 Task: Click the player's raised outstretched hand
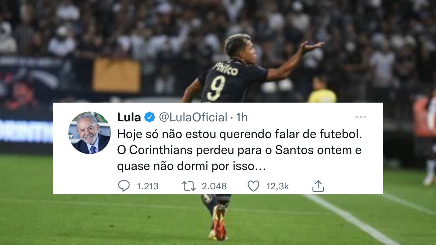point(311,47)
